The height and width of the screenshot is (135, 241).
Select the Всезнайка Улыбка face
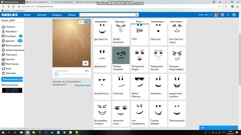pyautogui.click(x=102, y=114)
